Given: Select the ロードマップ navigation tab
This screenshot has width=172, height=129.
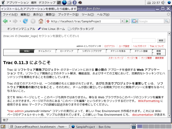Looking at the screenshot, I should click(x=67, y=51).
